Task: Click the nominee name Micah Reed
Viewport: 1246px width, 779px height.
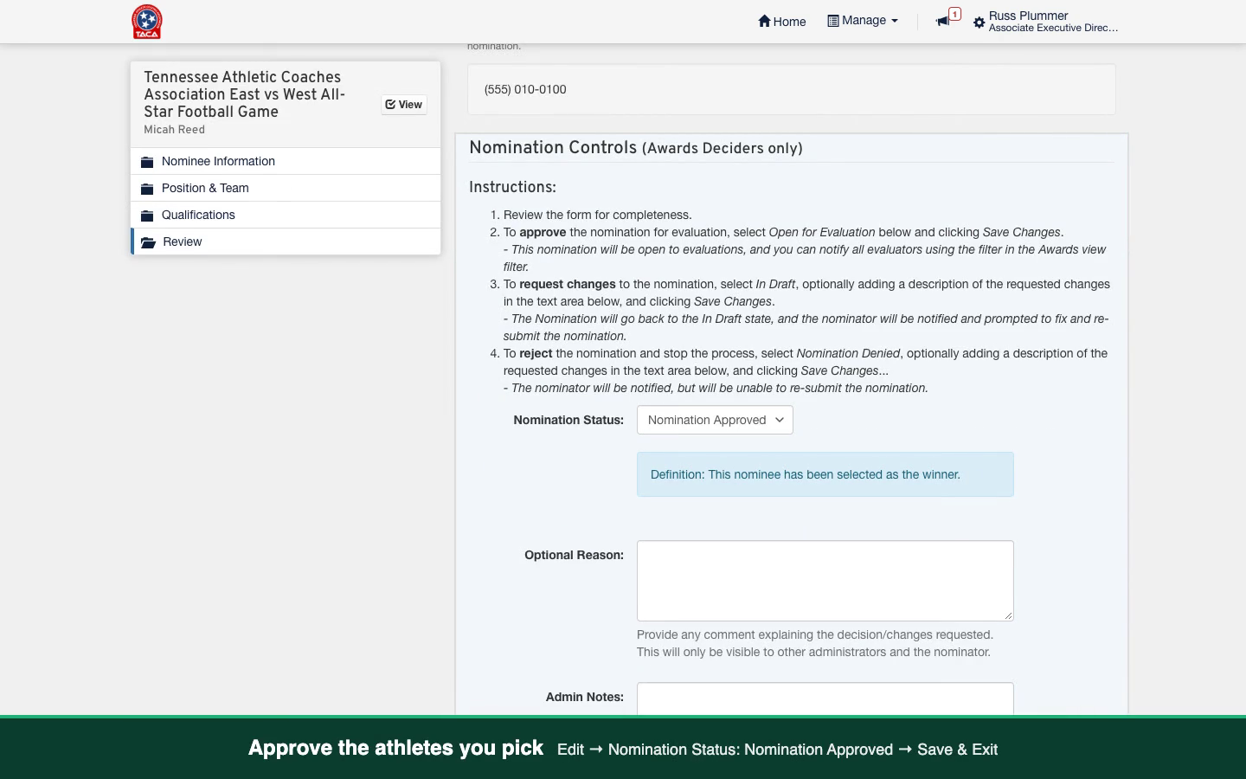Action: point(175,130)
